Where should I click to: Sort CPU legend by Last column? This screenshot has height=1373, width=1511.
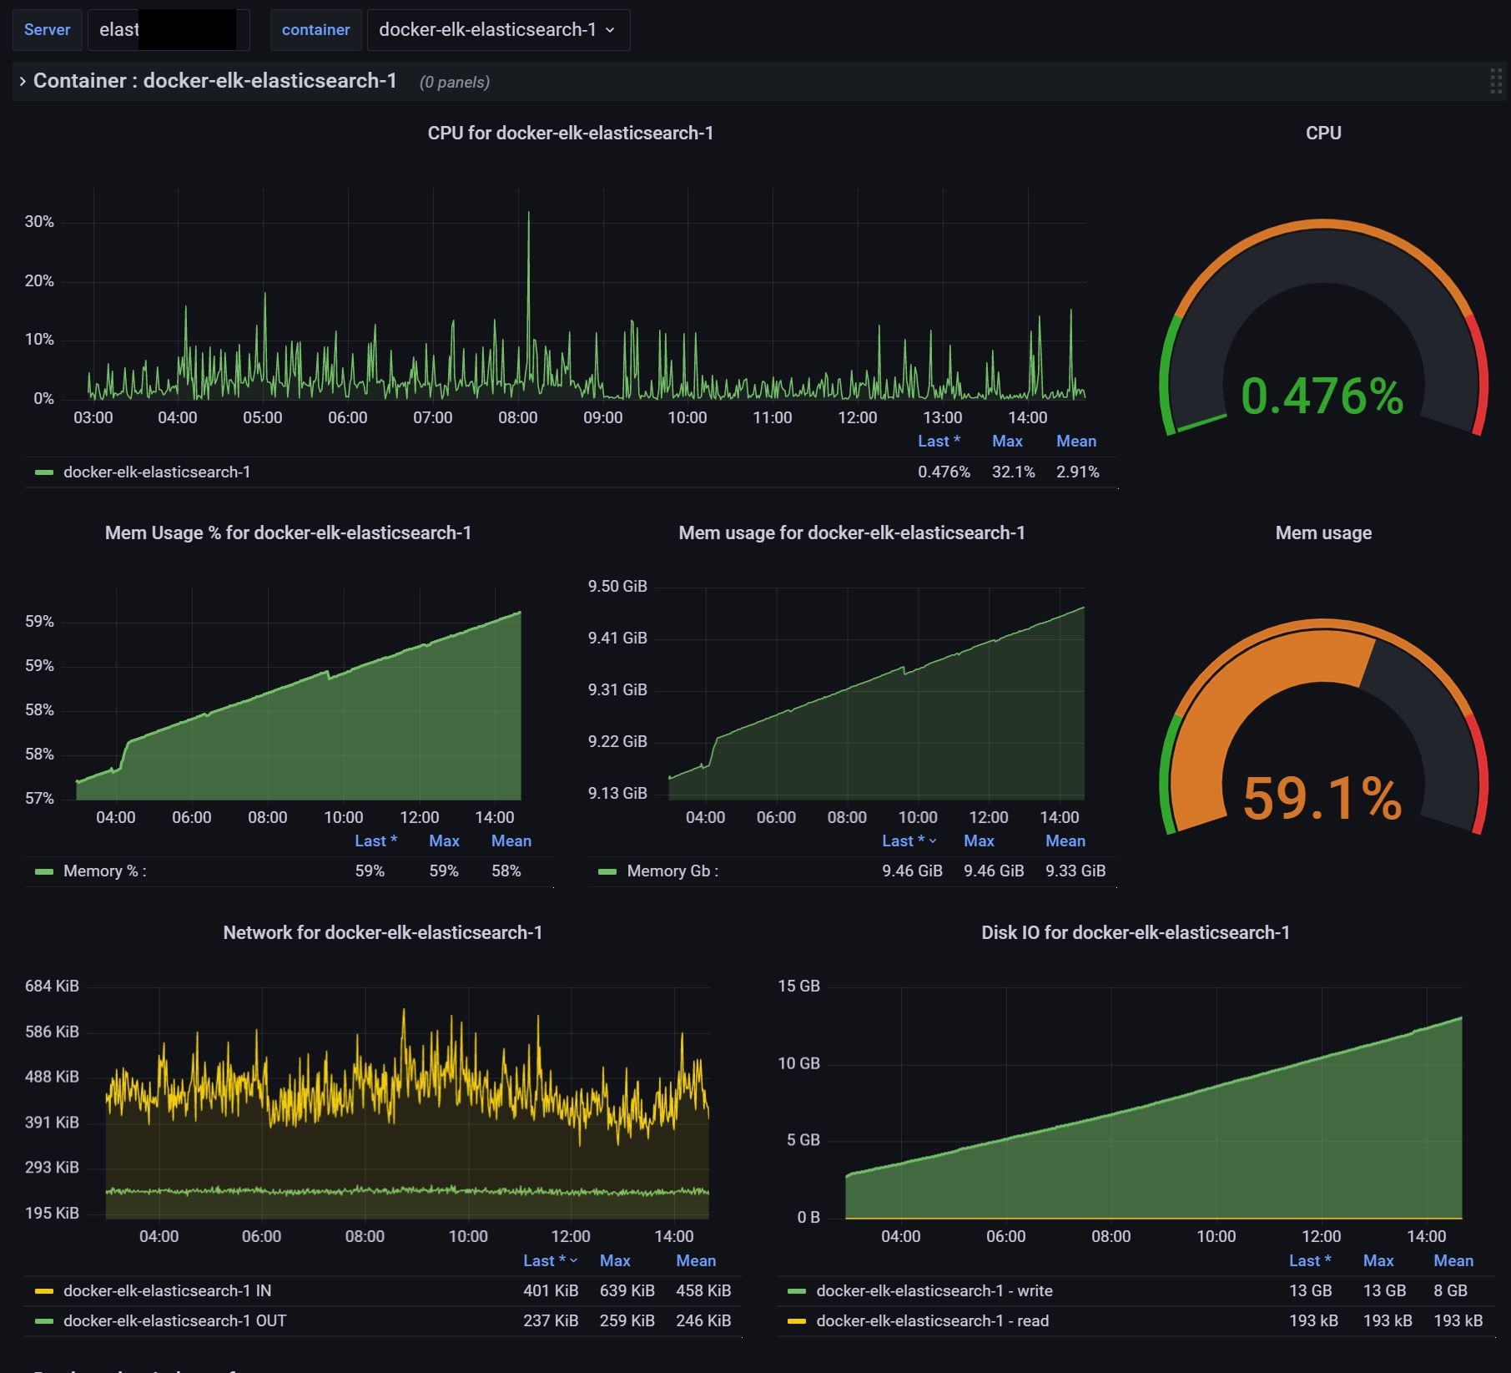939,442
